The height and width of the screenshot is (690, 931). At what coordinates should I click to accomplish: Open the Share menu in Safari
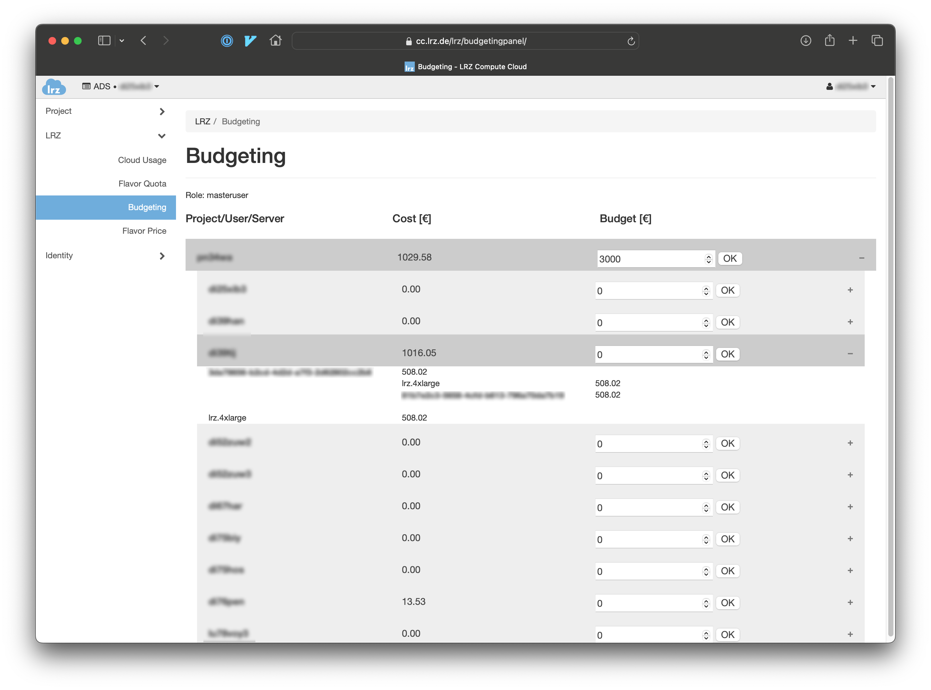[x=830, y=40]
